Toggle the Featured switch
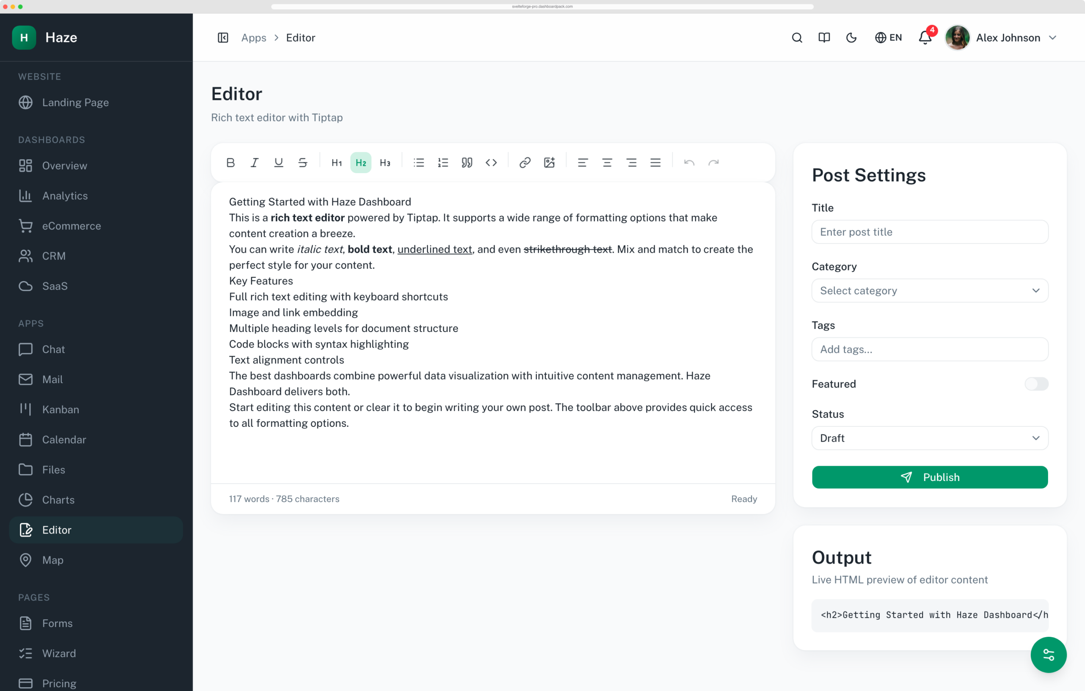This screenshot has height=691, width=1085. 1036,384
